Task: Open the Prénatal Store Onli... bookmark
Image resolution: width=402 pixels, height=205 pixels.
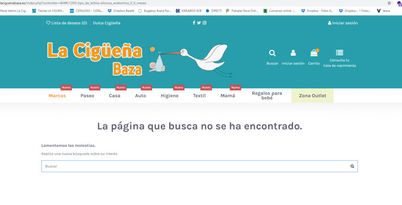Action: coord(242,11)
